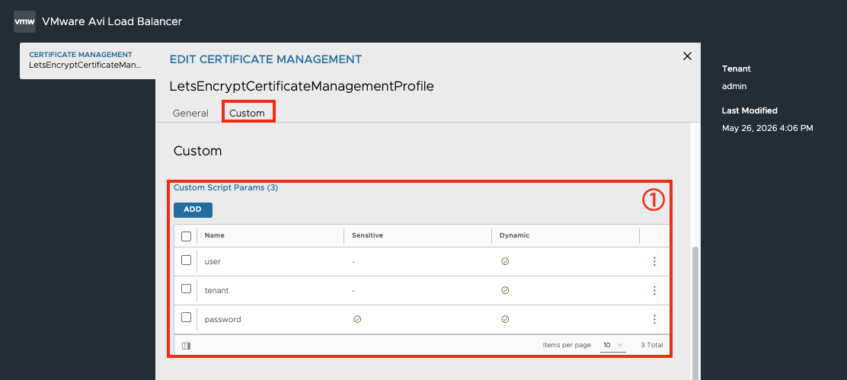Click the Custom Script Params (3) heading
The width and height of the screenshot is (847, 380).
(x=225, y=188)
